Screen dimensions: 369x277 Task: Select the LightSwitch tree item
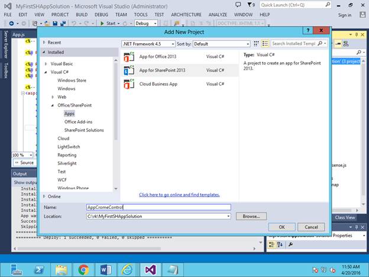[69, 147]
